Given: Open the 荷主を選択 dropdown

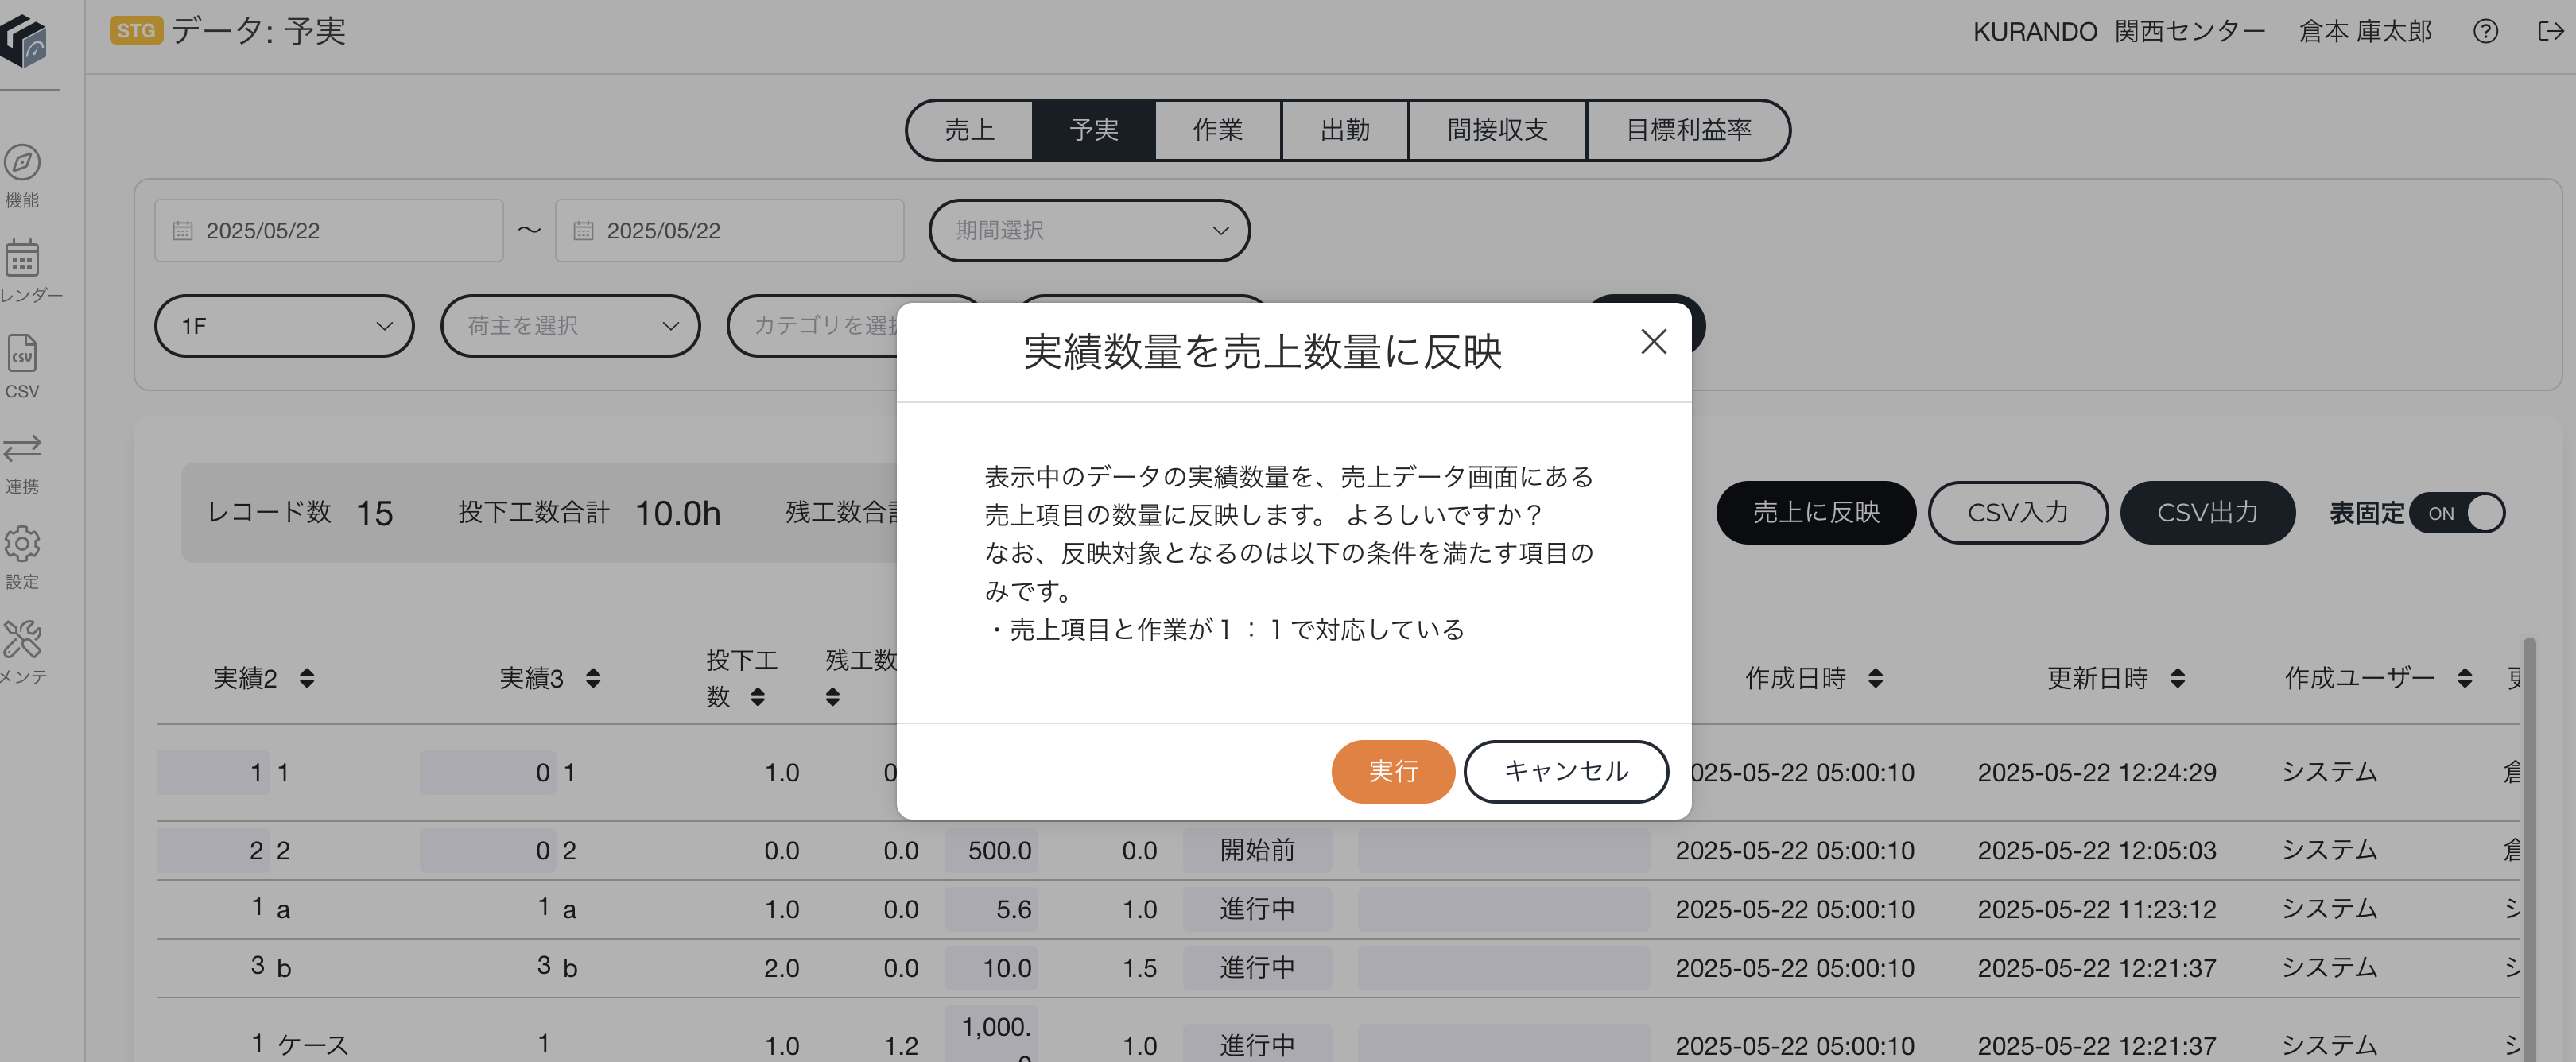Looking at the screenshot, I should pyautogui.click(x=570, y=326).
